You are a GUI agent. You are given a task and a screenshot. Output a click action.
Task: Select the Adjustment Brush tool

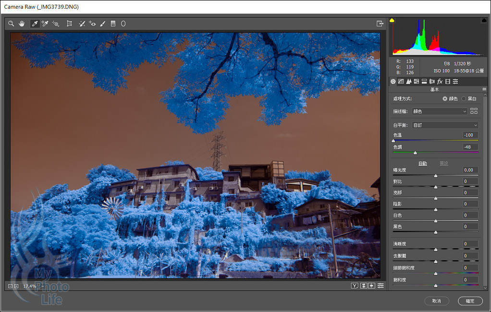click(x=103, y=24)
